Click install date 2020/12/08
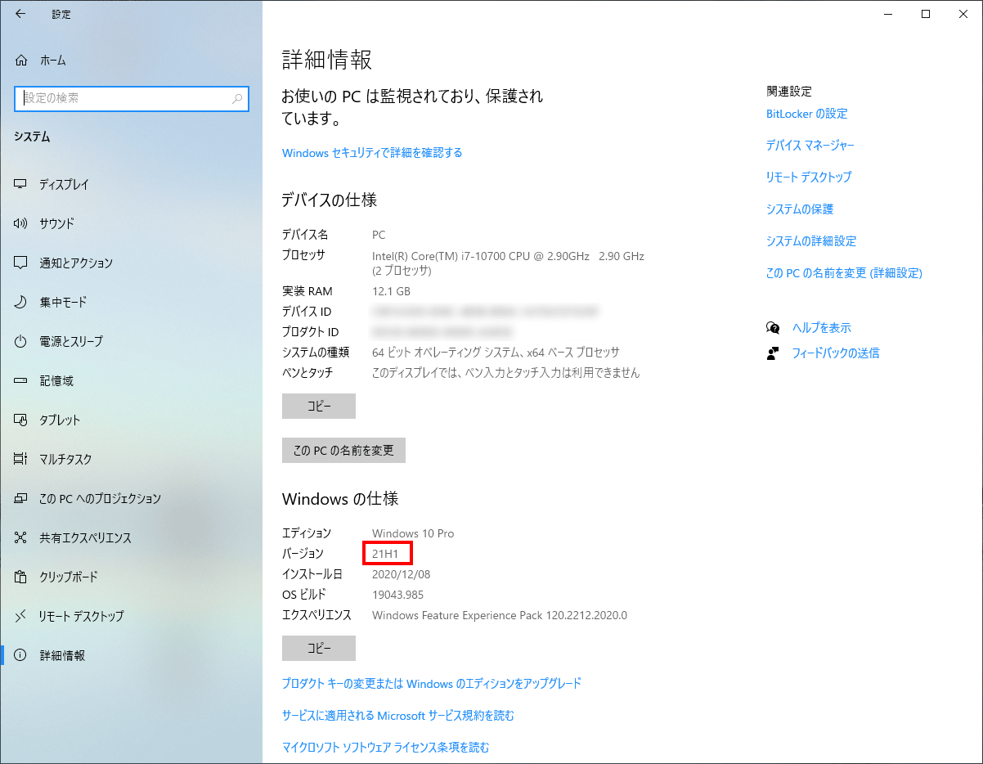This screenshot has height=764, width=983. [401, 574]
